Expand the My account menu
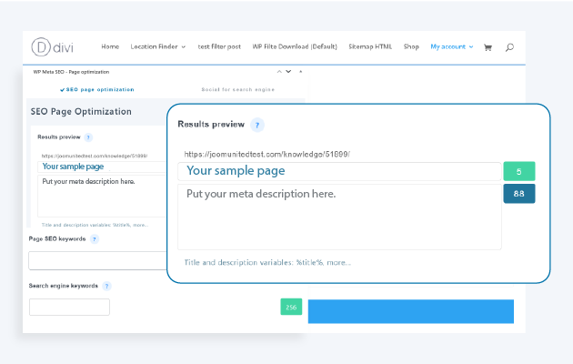 (451, 46)
